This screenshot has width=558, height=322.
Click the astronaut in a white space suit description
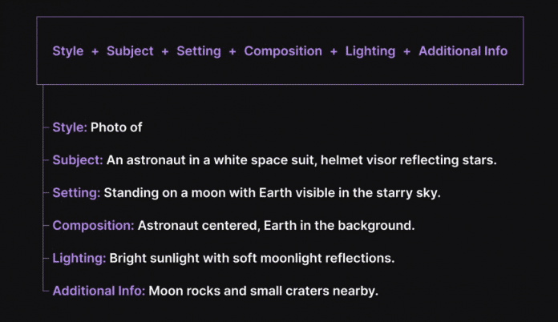pos(301,160)
